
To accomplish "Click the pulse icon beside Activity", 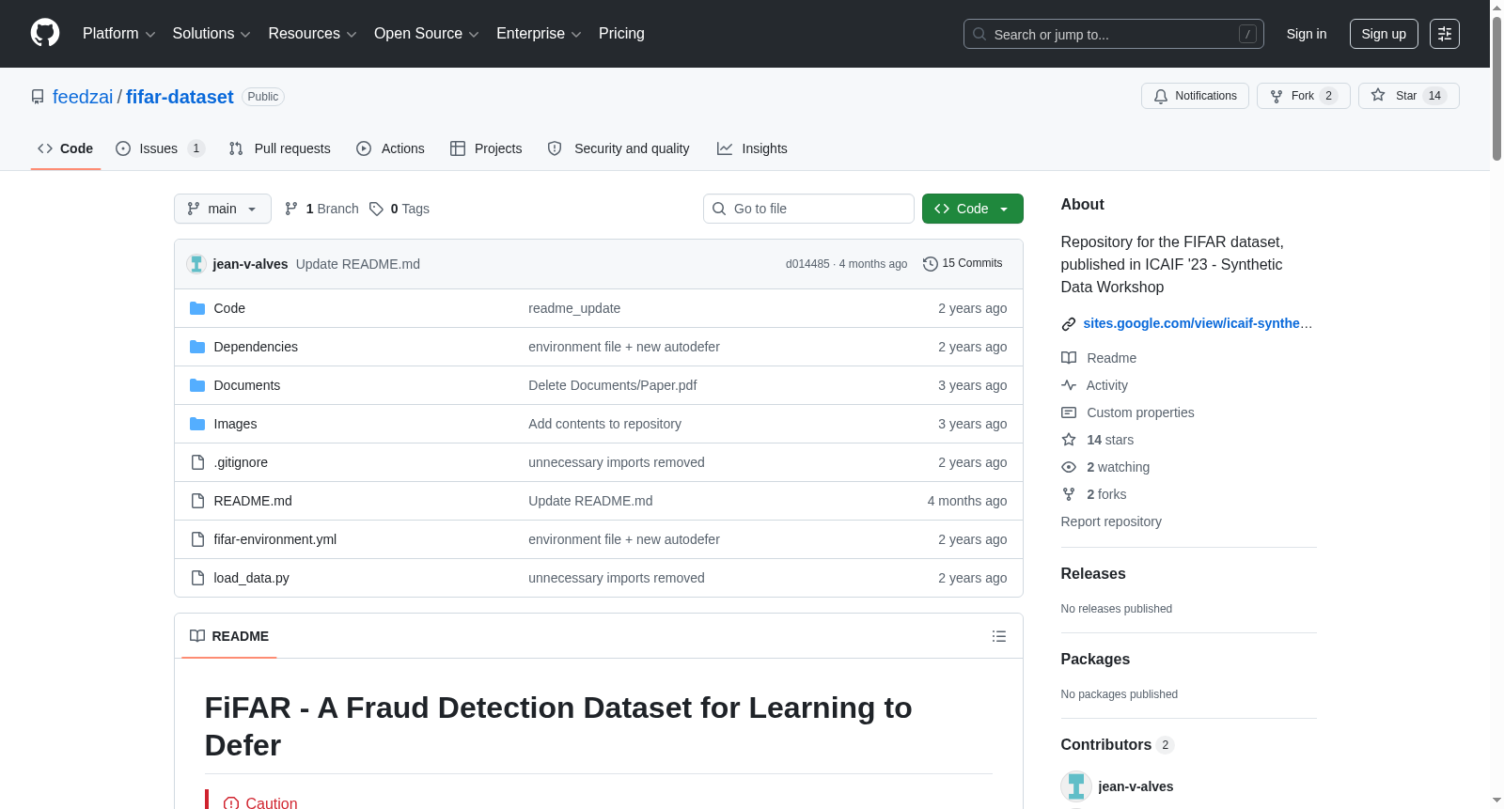I will coord(1069,385).
